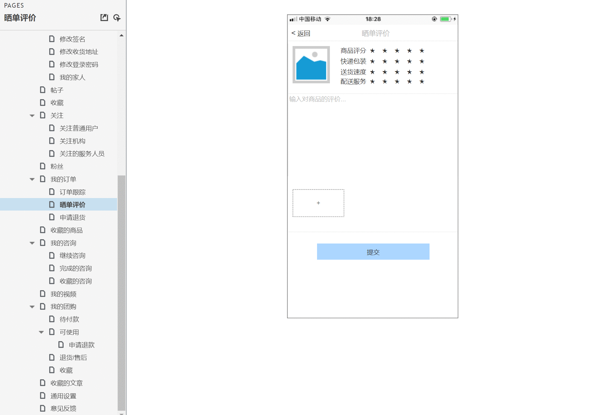
Task: Open the 订单跟踪 page
Action: [72, 192]
